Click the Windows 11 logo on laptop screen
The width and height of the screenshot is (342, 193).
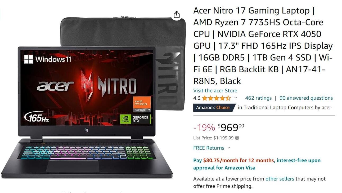coord(48,59)
